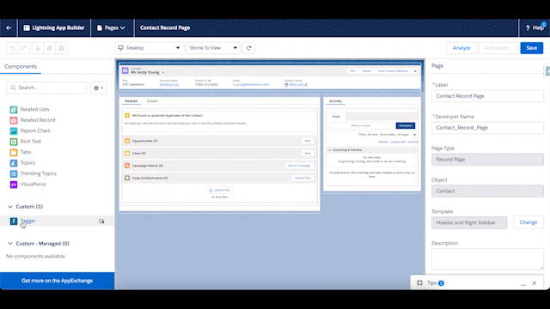This screenshot has width=550, height=309.
Task: Collapse the Custom - Managed (0) section
Action: [10, 244]
